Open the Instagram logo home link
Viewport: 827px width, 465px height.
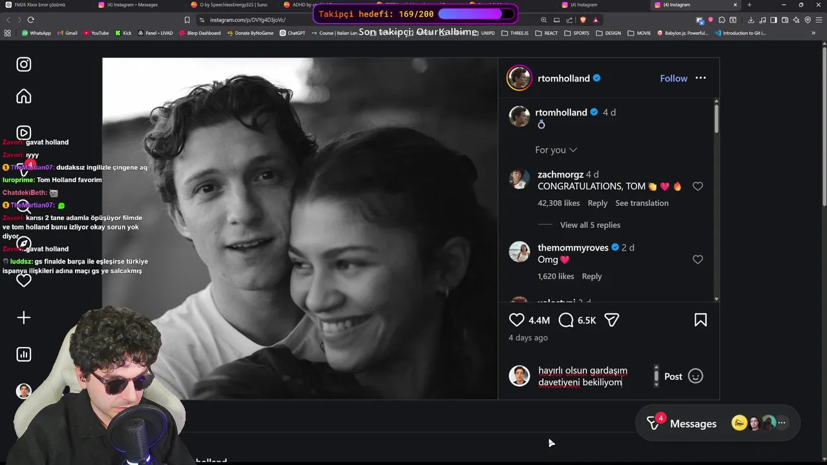[24, 64]
